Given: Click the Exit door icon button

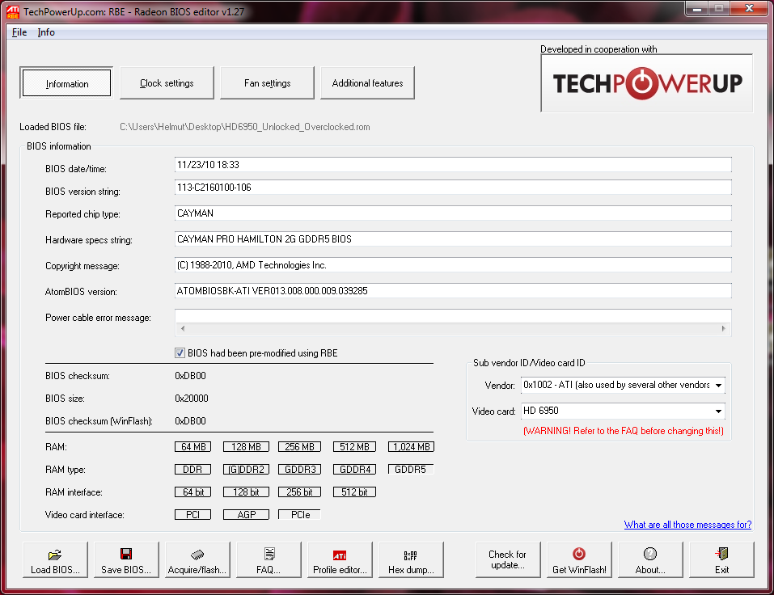Looking at the screenshot, I should point(721,559).
